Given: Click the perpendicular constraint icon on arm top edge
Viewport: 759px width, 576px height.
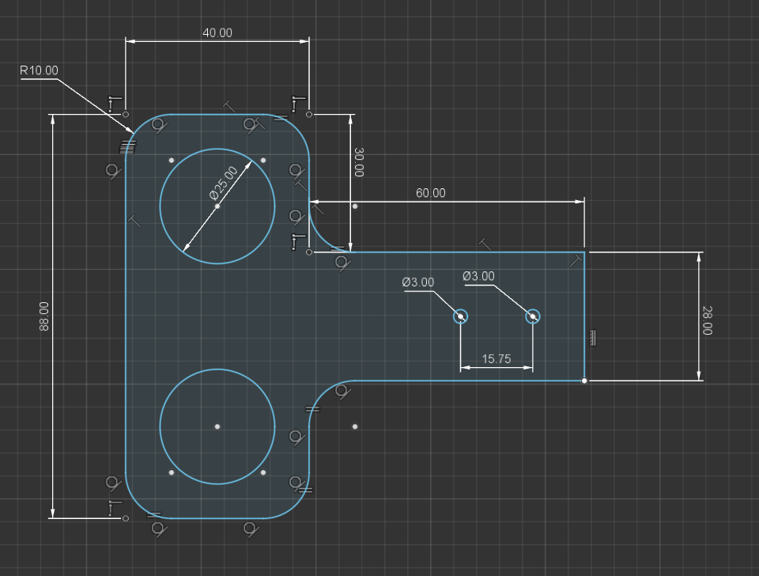Looking at the screenshot, I should (485, 244).
